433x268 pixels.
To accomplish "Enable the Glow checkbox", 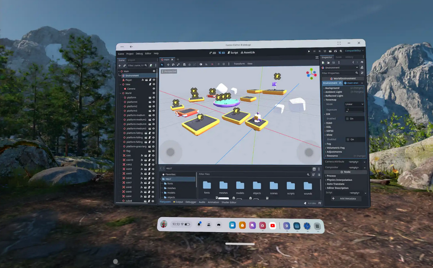I will point(348,139).
